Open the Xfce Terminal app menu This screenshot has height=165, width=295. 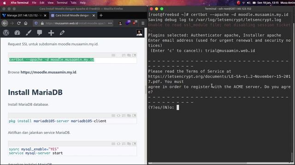(19, 3)
